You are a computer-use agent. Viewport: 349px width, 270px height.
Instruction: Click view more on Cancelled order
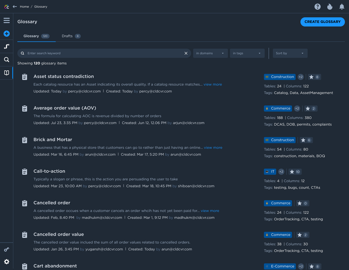pyautogui.click(x=210, y=211)
